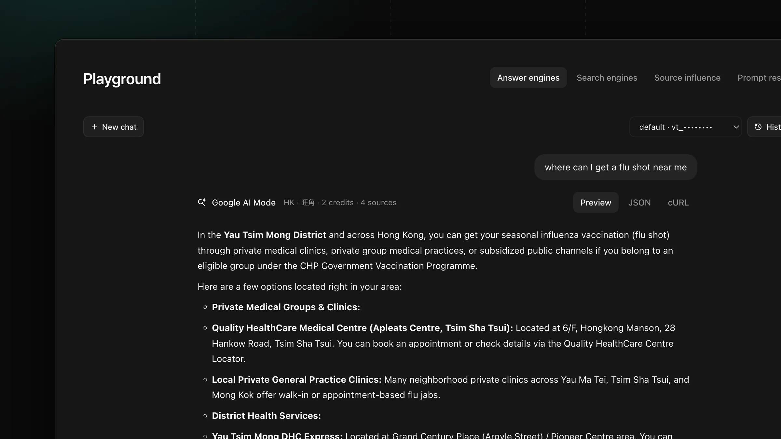Image resolution: width=781 pixels, height=439 pixels.
Task: Click the Google AI Mode sparkle search icon
Action: click(x=202, y=202)
